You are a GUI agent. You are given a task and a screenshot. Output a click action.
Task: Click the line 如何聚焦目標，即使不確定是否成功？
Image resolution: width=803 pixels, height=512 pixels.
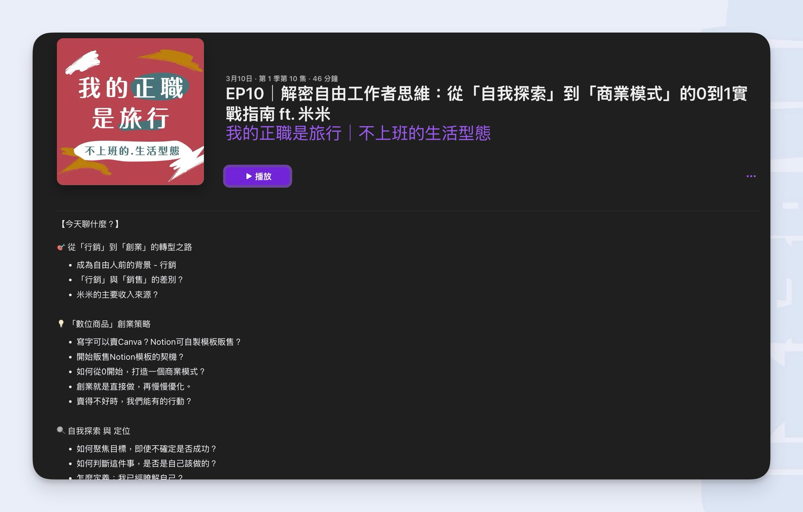(x=146, y=449)
